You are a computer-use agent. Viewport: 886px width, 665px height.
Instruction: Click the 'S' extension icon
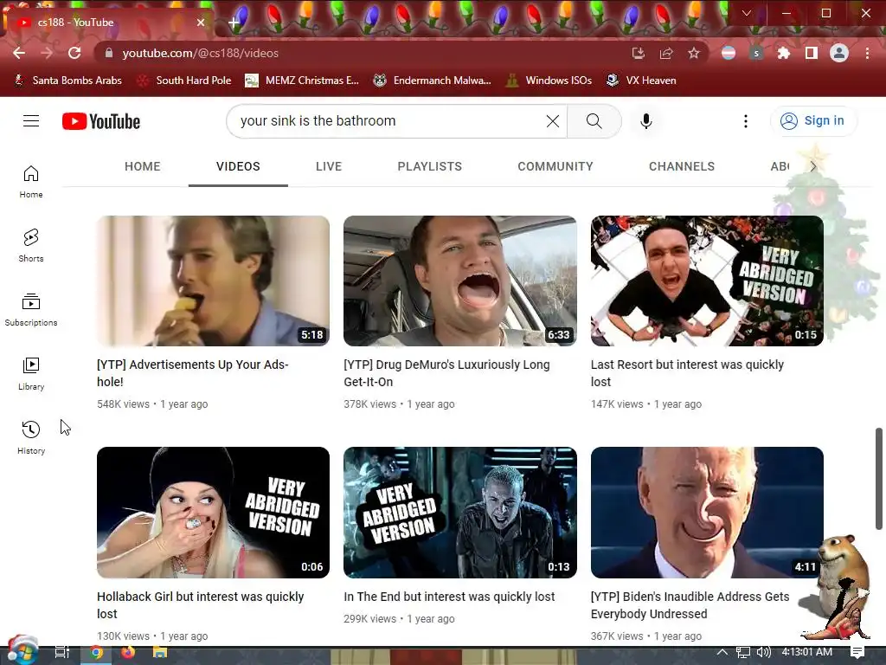pos(756,53)
